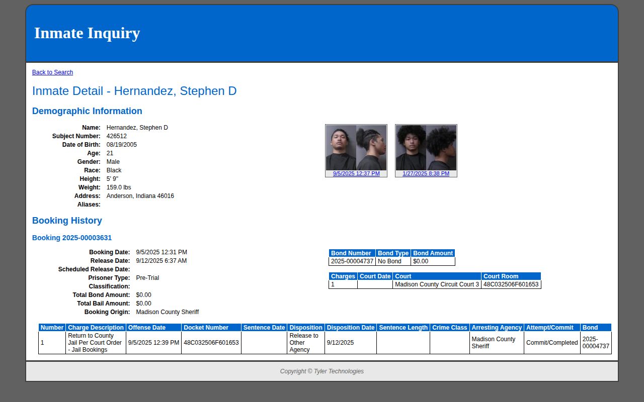Select the Booking Origin value Madison County Sheriff
The width and height of the screenshot is (644, 402).
168,312
